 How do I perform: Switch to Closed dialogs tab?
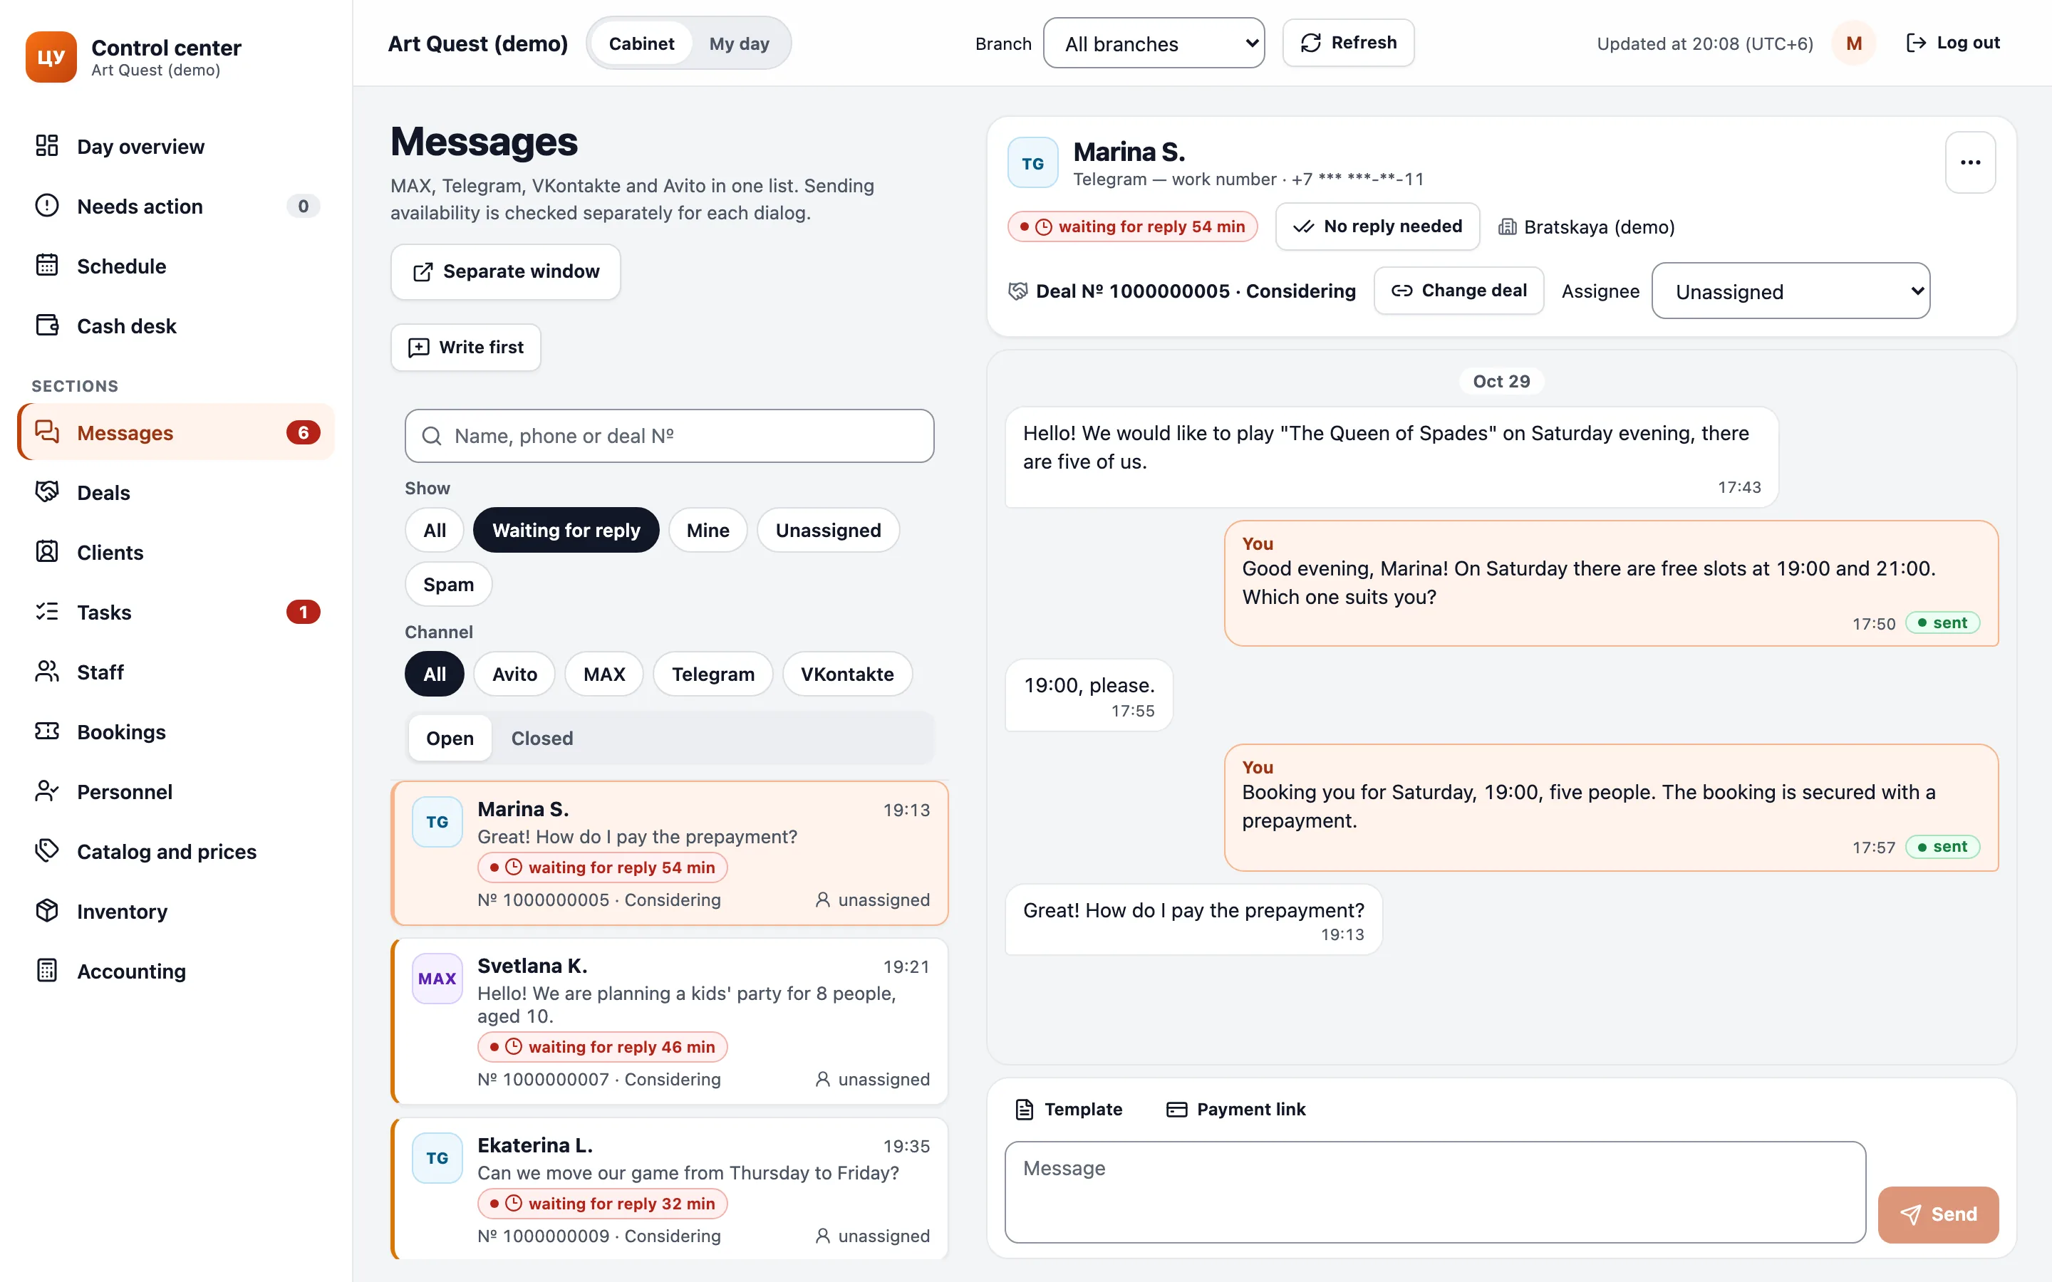(541, 738)
